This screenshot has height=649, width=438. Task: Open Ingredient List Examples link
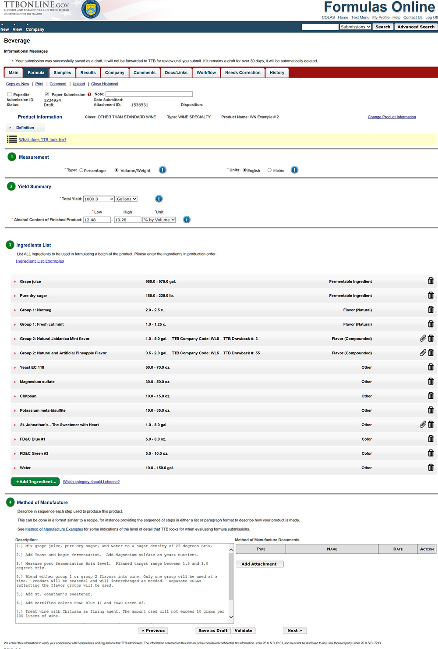40,261
